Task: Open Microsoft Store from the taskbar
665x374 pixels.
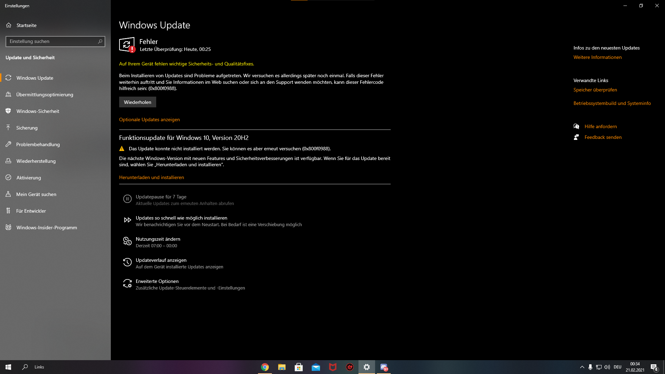Action: coord(299,367)
